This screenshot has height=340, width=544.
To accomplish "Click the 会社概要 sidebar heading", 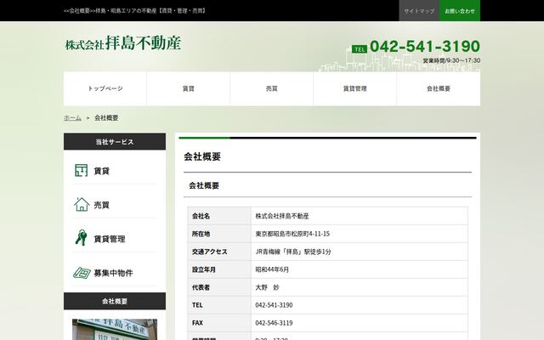I will coord(115,301).
